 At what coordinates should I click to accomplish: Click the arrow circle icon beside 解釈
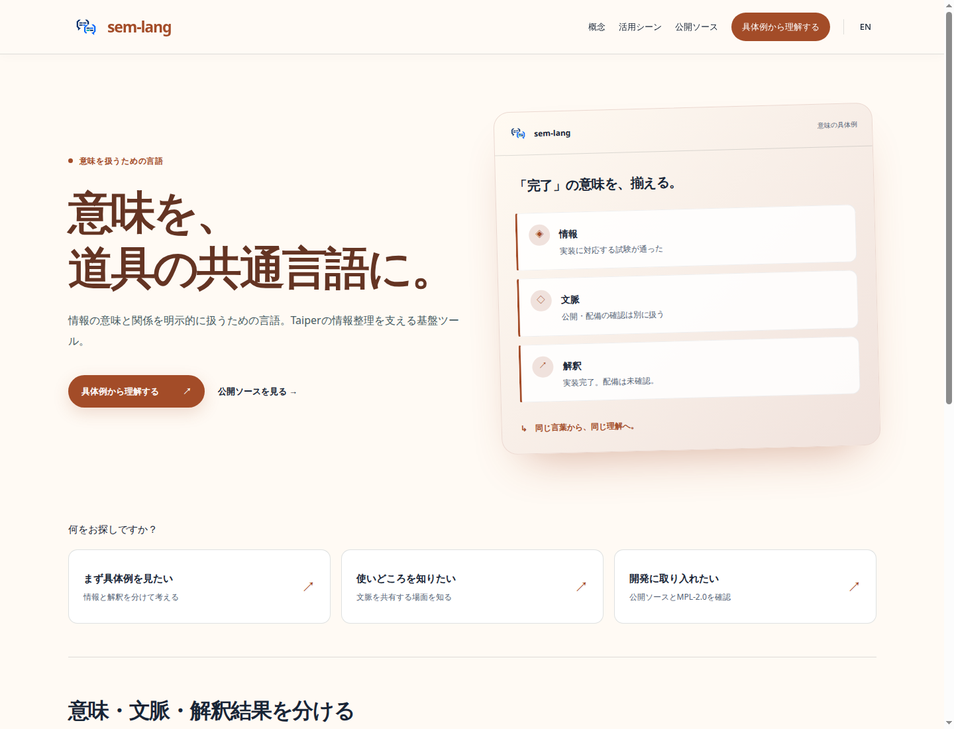[543, 366]
